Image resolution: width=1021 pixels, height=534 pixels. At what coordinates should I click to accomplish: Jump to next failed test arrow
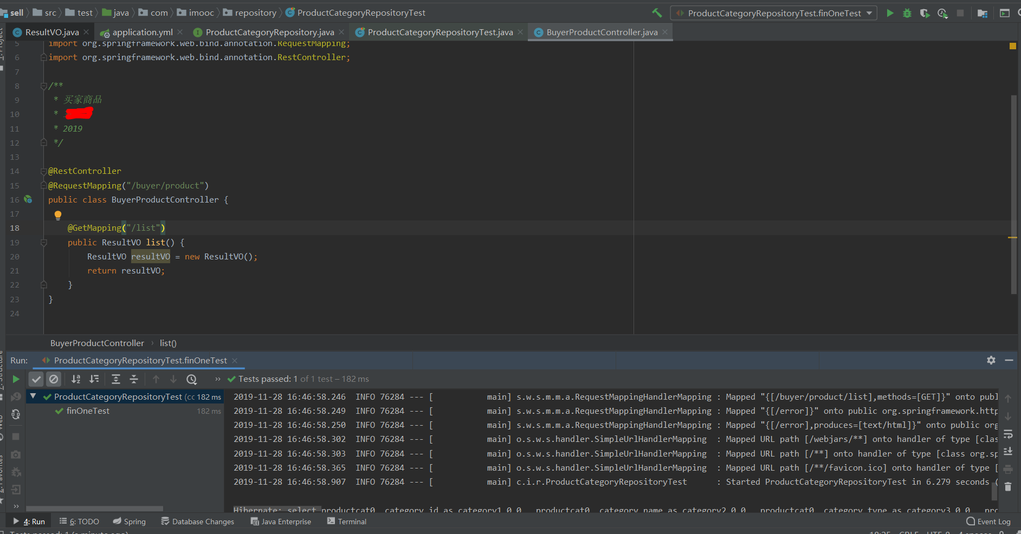click(x=173, y=379)
